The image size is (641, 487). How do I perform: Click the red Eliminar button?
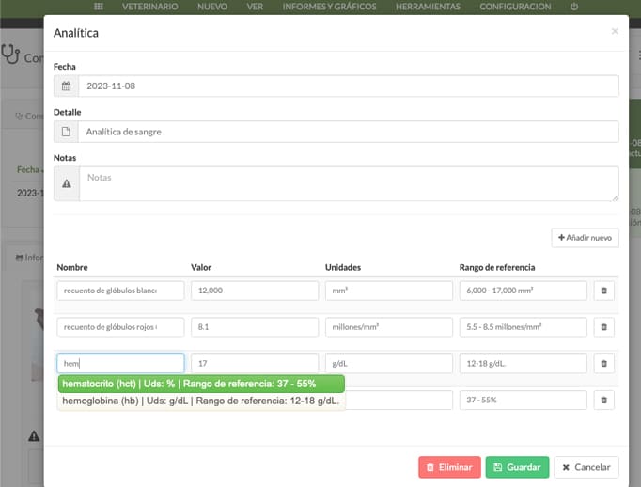[x=449, y=467]
